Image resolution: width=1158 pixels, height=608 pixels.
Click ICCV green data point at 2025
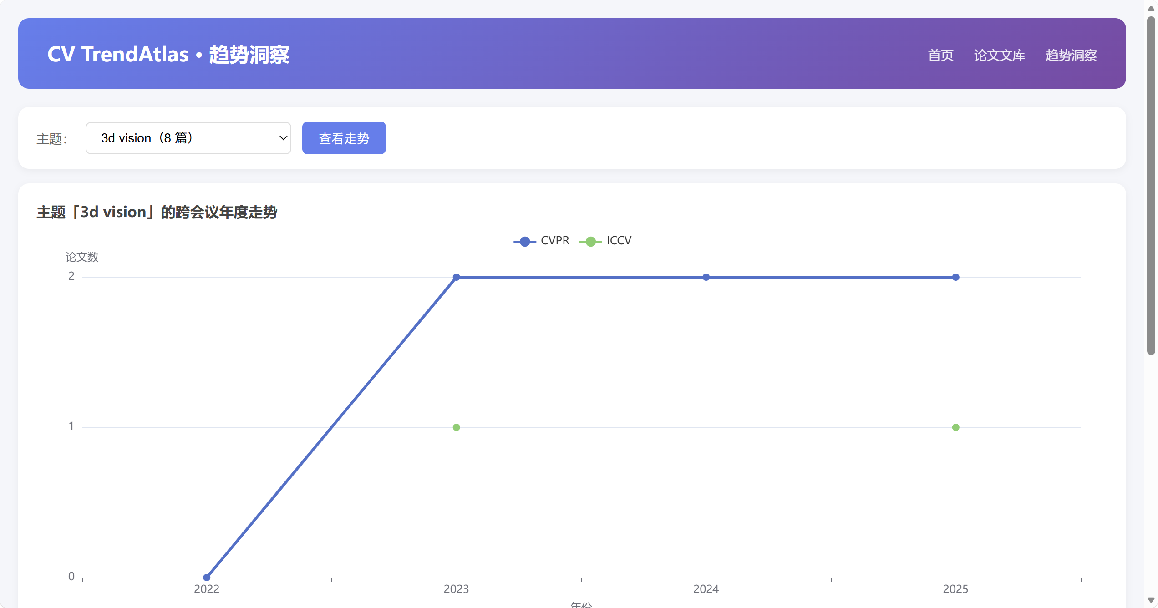956,427
